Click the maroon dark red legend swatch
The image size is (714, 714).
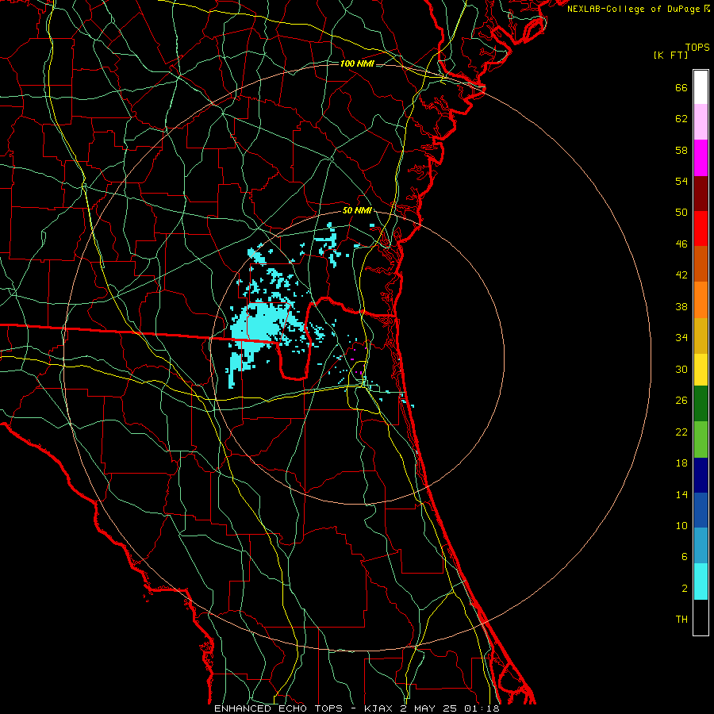point(701,193)
